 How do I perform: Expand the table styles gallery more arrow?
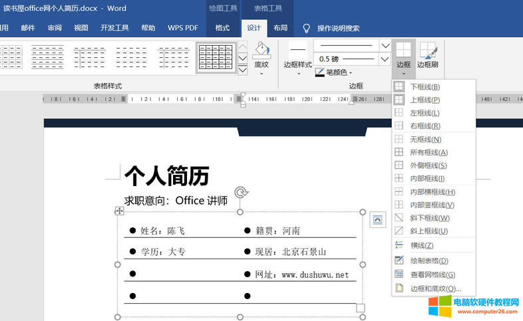pos(243,68)
